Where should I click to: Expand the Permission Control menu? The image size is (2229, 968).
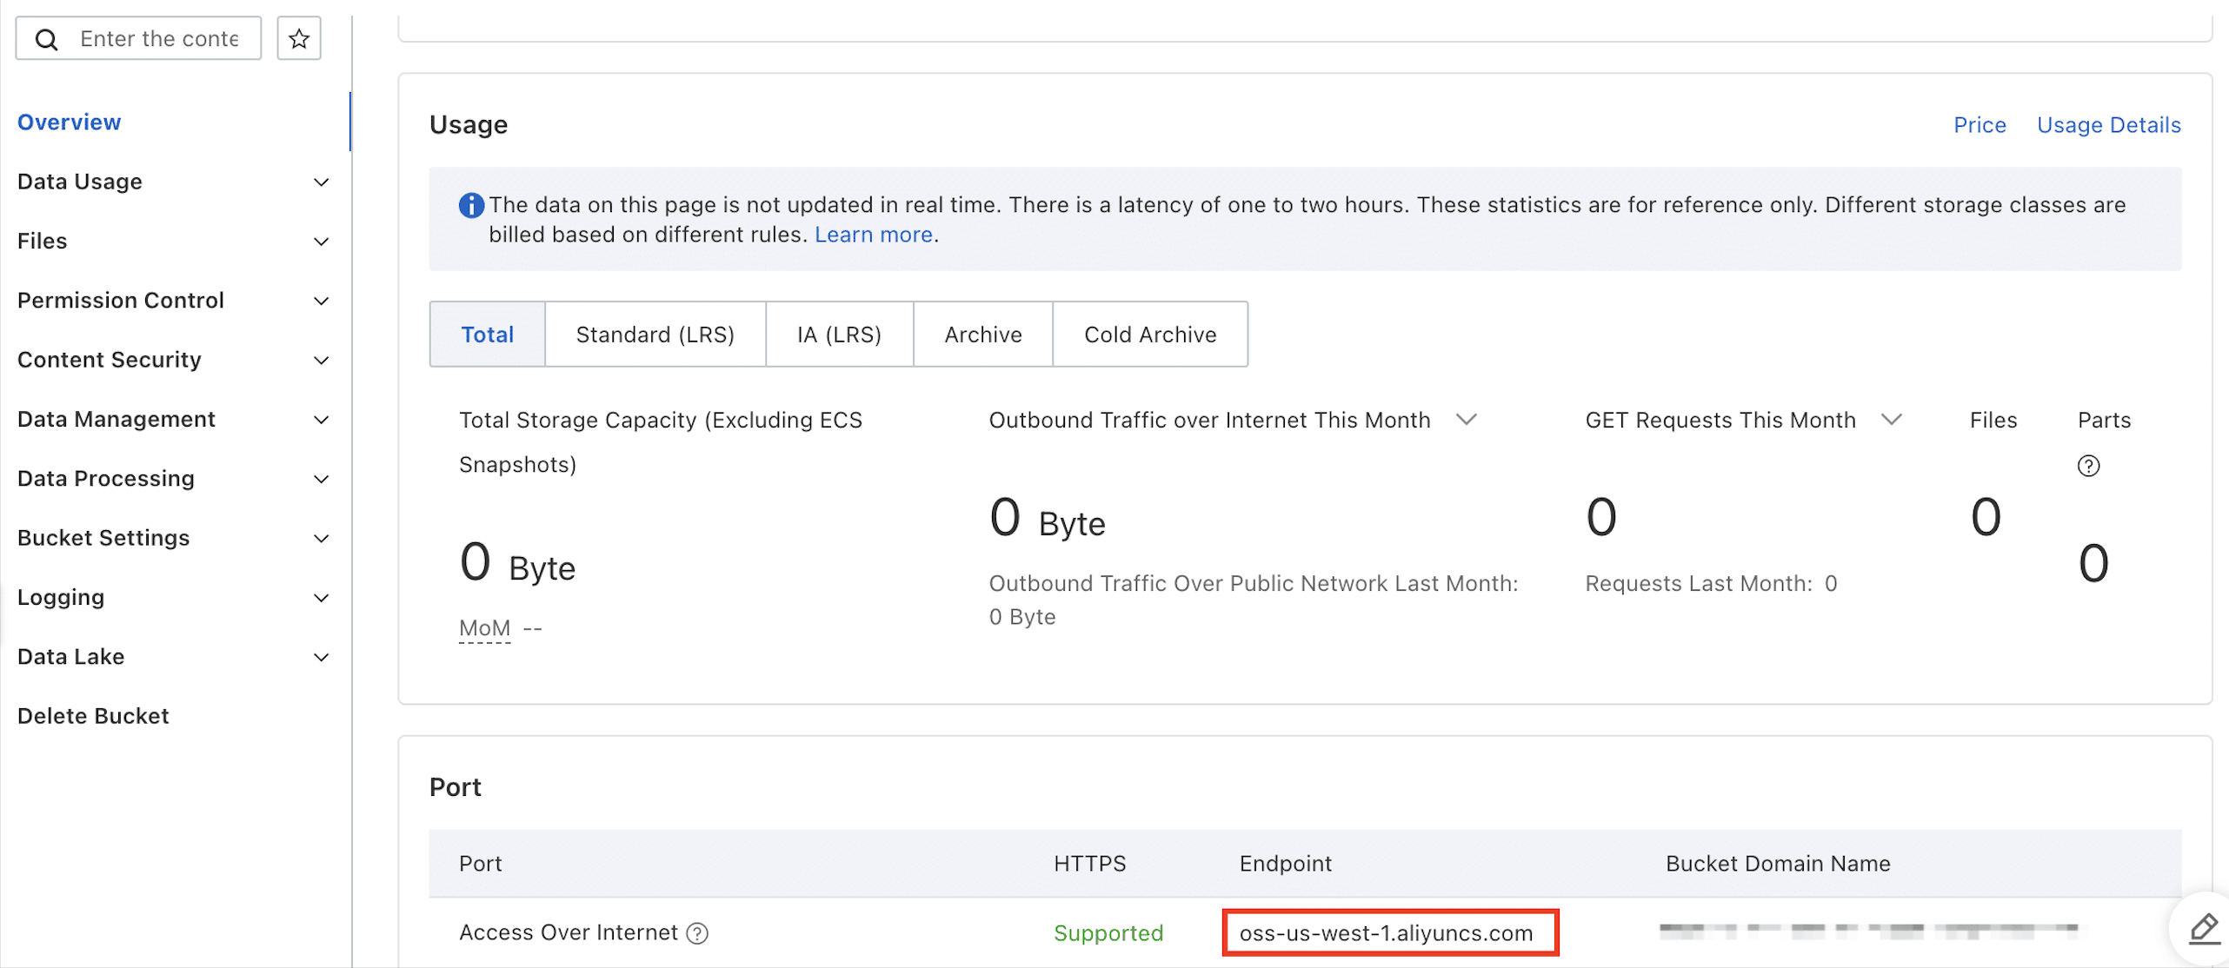tap(174, 301)
